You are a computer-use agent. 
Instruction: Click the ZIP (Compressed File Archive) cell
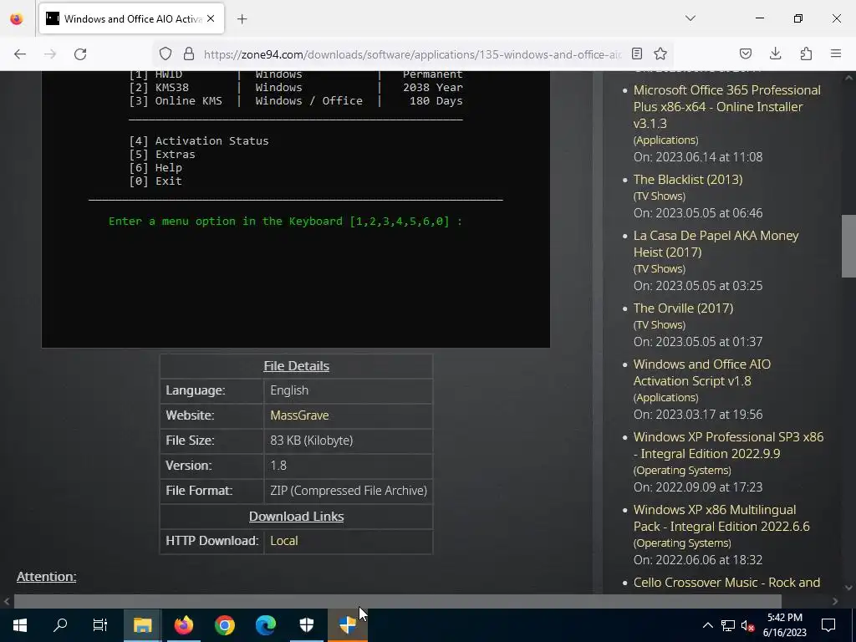pyautogui.click(x=349, y=491)
